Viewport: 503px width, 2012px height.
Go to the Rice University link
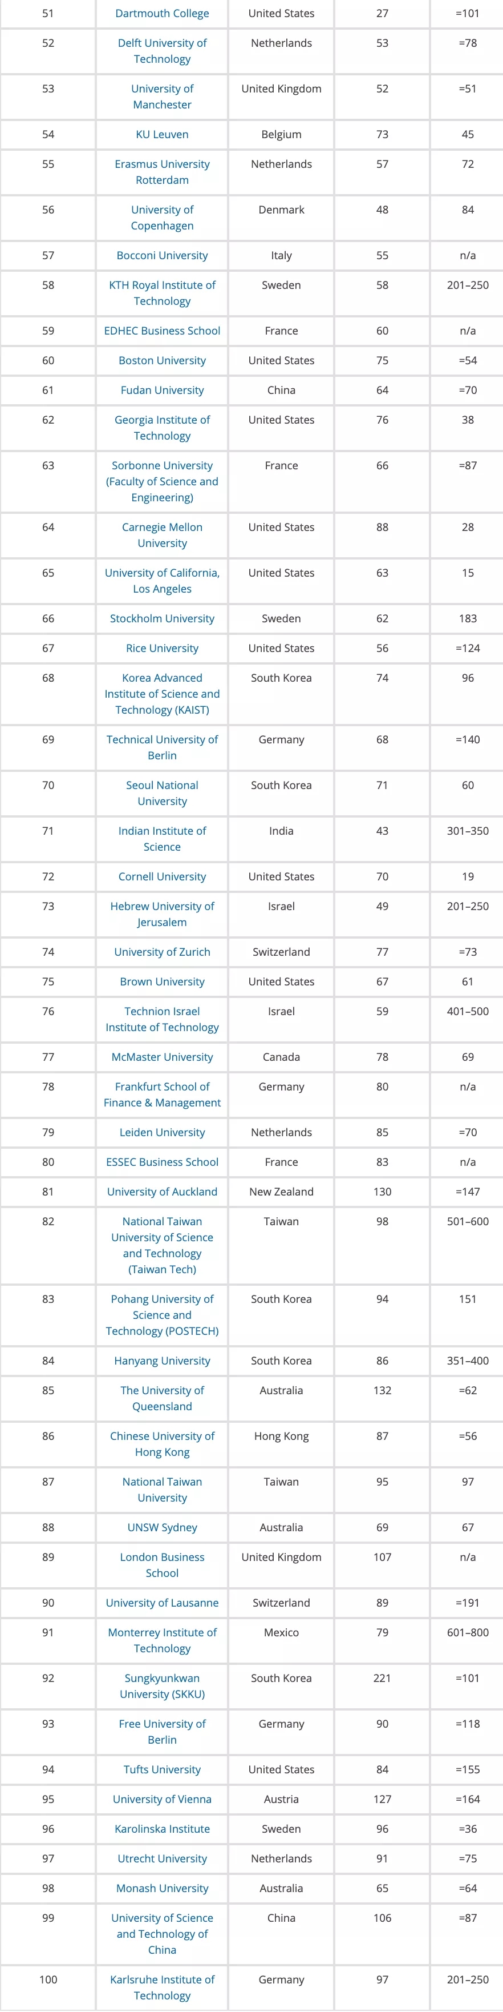[x=162, y=648]
